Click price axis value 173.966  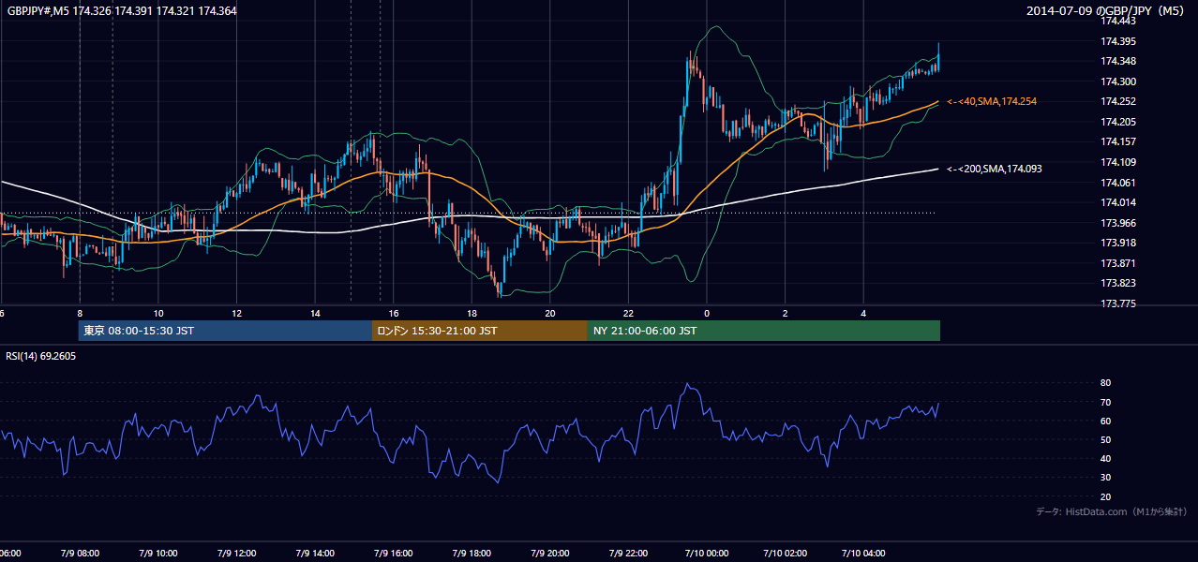(x=1118, y=222)
